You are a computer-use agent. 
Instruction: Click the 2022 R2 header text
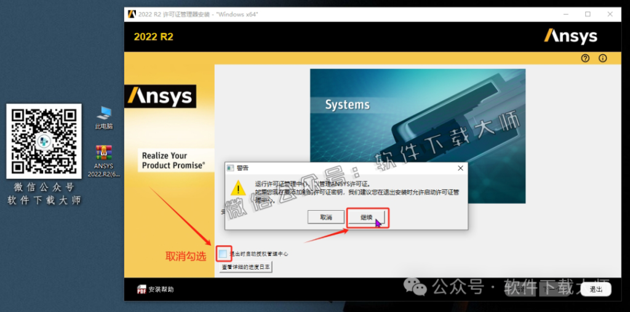[153, 37]
